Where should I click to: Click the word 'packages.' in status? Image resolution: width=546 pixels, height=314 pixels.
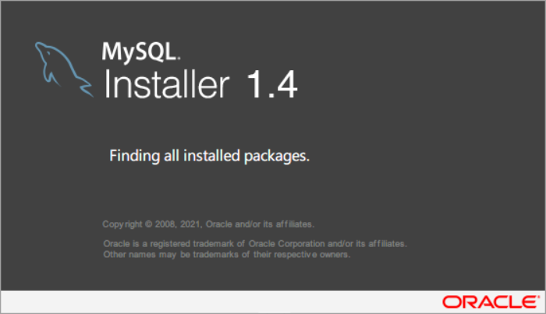tap(277, 156)
